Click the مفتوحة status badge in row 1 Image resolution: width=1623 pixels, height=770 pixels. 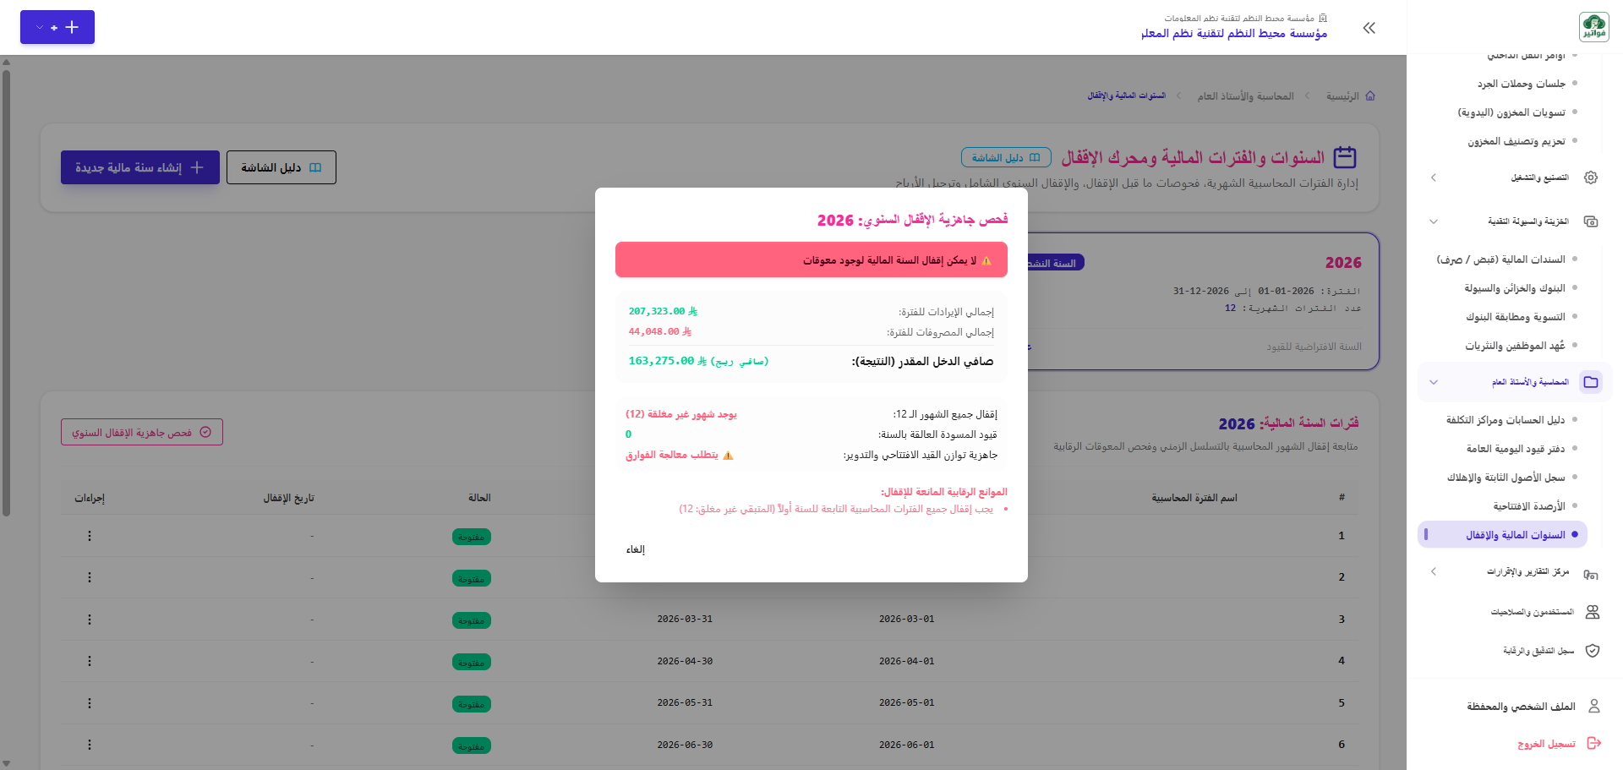click(x=472, y=537)
